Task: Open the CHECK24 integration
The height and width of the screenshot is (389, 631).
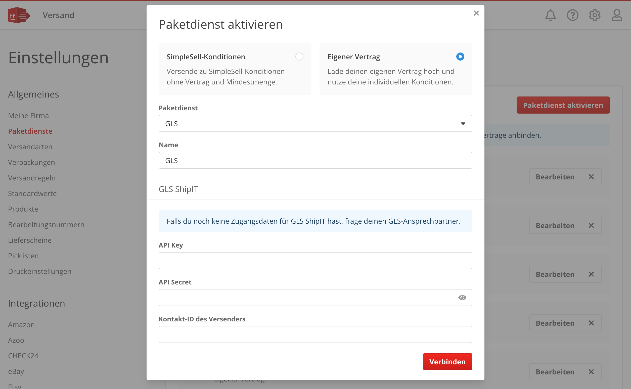Action: pos(23,356)
